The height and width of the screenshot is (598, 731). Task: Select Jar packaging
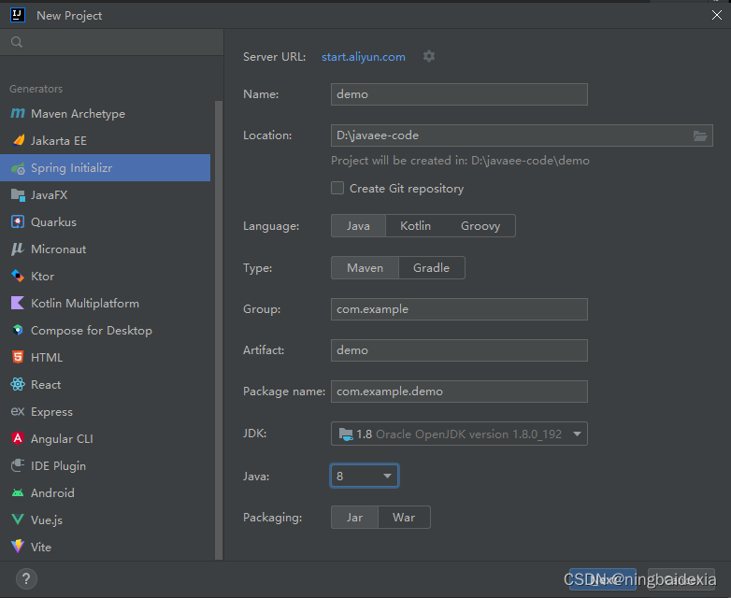pyautogui.click(x=354, y=518)
